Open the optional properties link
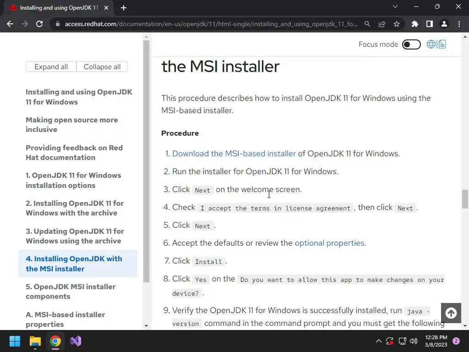 [329, 243]
